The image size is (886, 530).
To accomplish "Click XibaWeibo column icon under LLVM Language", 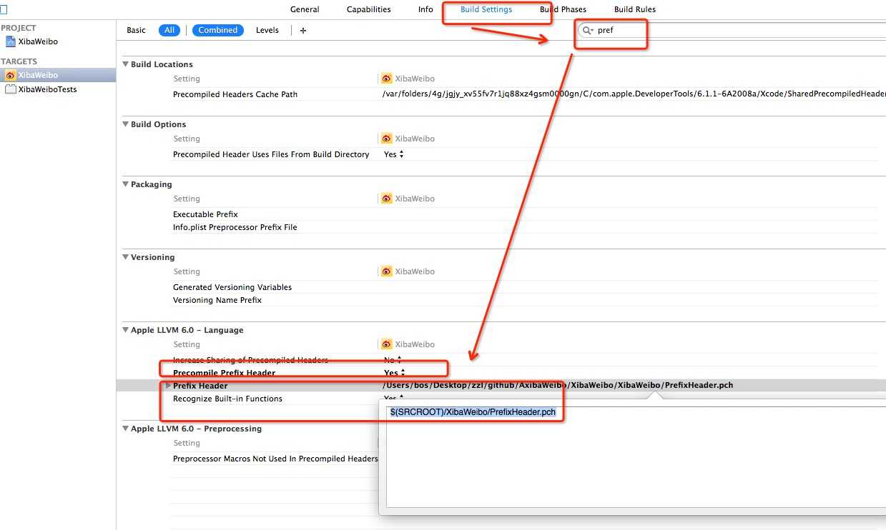I will click(x=387, y=344).
